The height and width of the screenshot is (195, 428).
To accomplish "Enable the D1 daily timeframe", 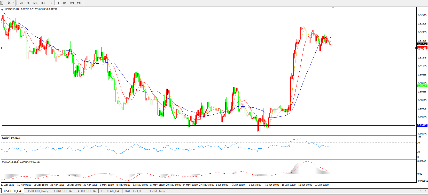I will [65, 3].
